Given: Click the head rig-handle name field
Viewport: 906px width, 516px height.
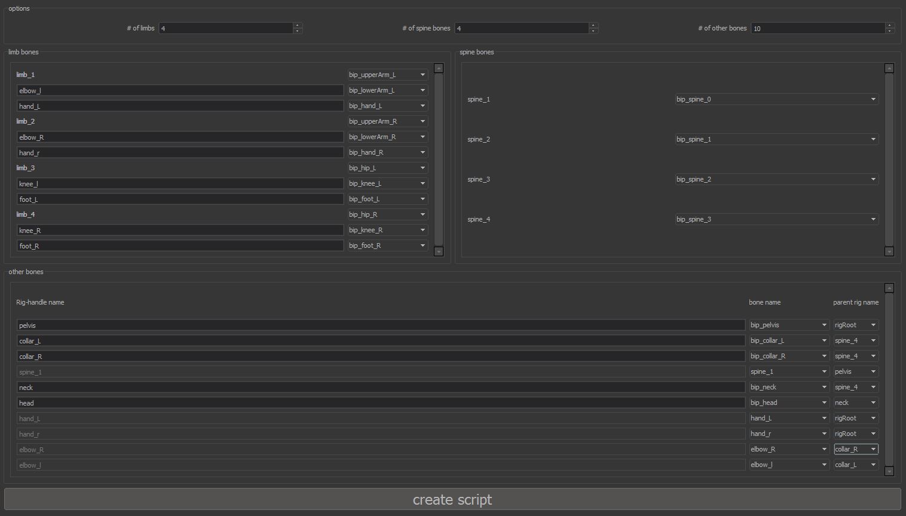Looking at the screenshot, I should click(381, 403).
